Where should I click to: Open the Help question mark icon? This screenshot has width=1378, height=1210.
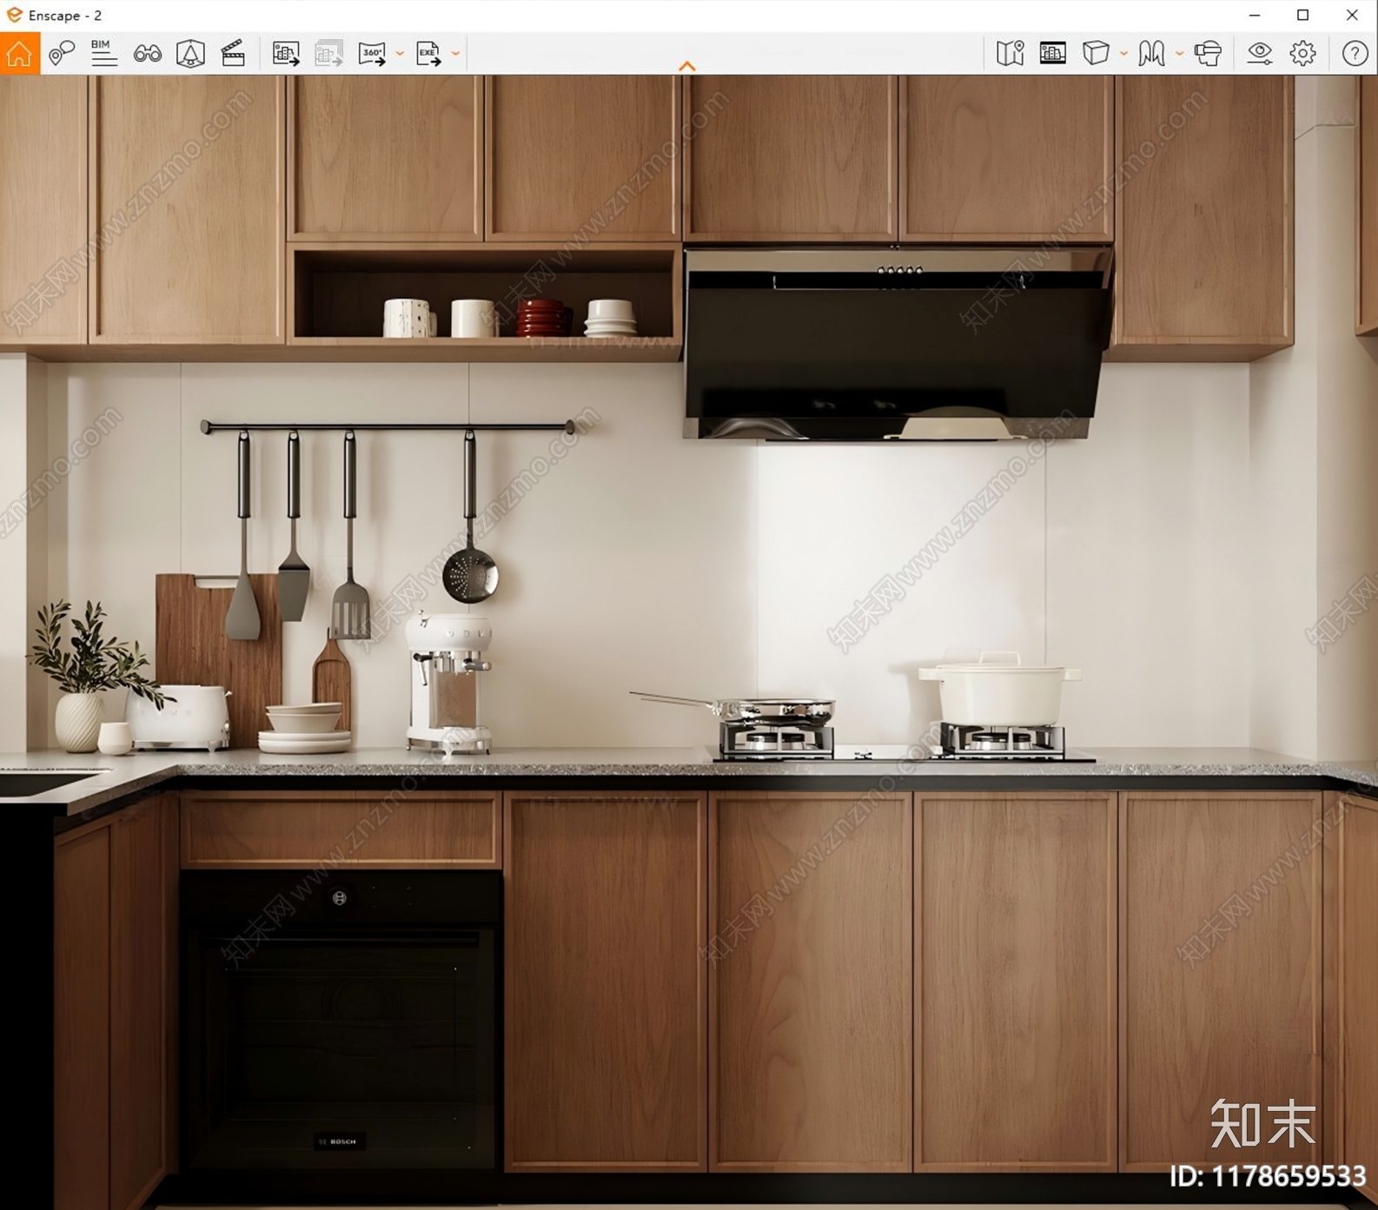[x=1355, y=53]
